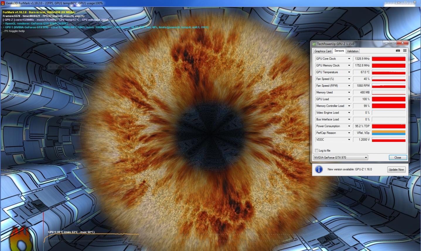Click the 1068 RPM fan speed value
The width and height of the screenshot is (421, 251).
362,86
